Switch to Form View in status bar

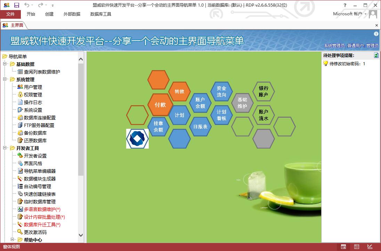coord(343,247)
